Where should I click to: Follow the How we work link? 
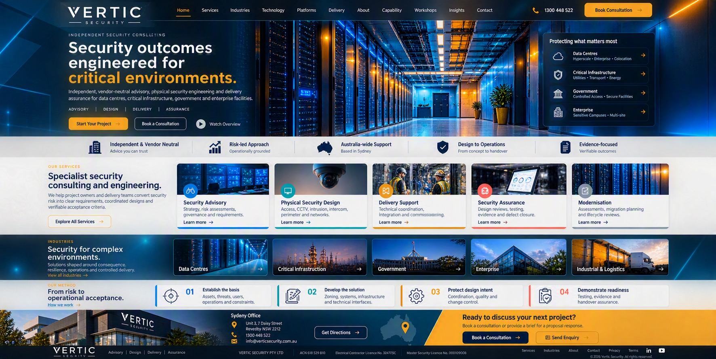64,305
